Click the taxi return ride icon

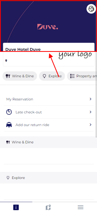pos(9,125)
